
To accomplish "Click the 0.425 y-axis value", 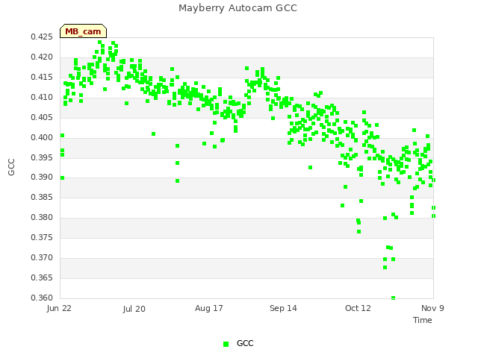I will point(42,37).
